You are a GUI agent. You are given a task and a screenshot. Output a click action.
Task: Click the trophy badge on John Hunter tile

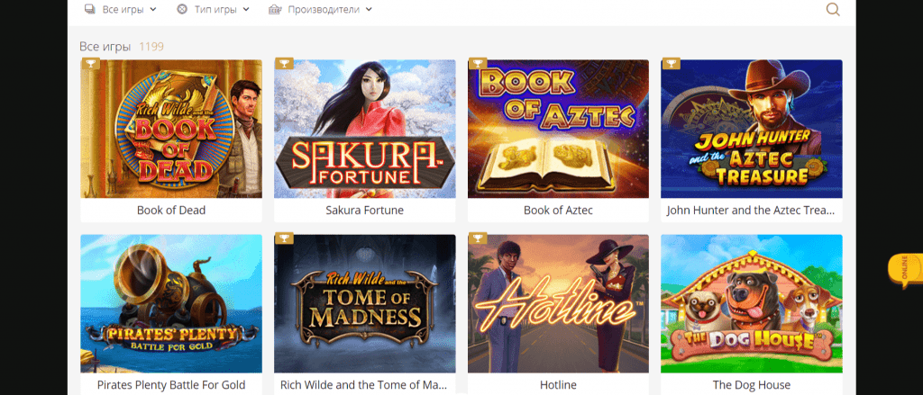(671, 64)
